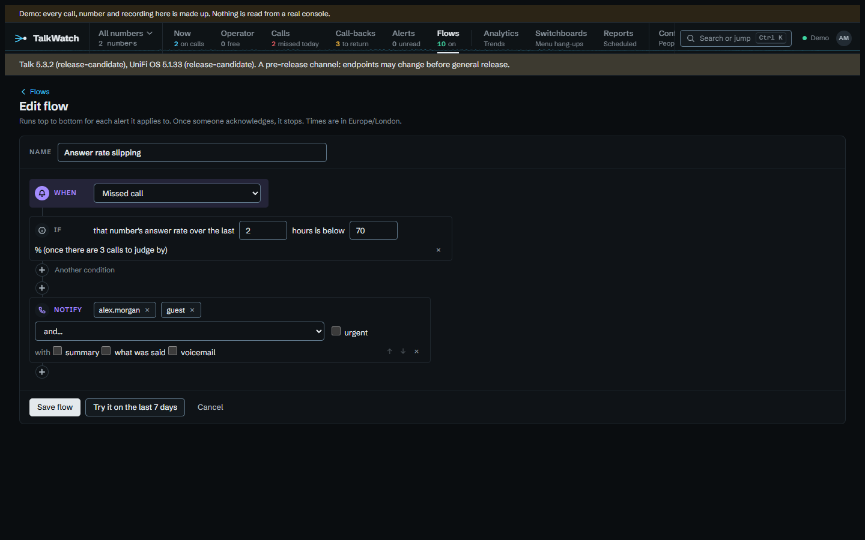Image resolution: width=865 pixels, height=540 pixels.
Task: Open the Switchboards tab
Action: point(561,38)
